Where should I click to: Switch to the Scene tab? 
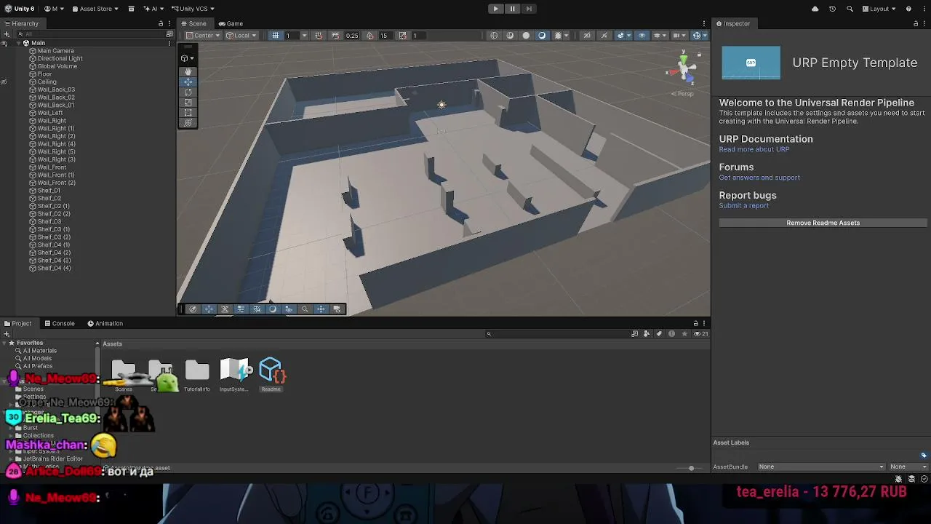[x=193, y=23]
